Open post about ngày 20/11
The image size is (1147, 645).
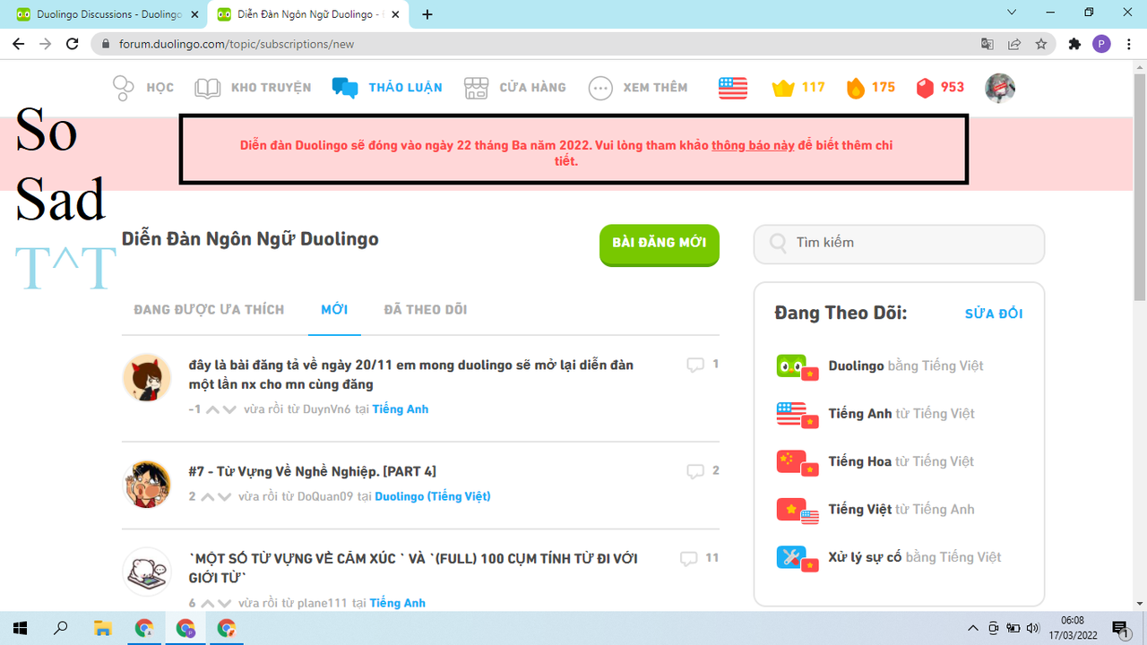(411, 374)
